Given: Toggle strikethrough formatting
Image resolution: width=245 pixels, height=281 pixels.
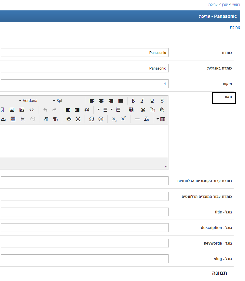Looking at the screenshot, I should click(x=162, y=101).
